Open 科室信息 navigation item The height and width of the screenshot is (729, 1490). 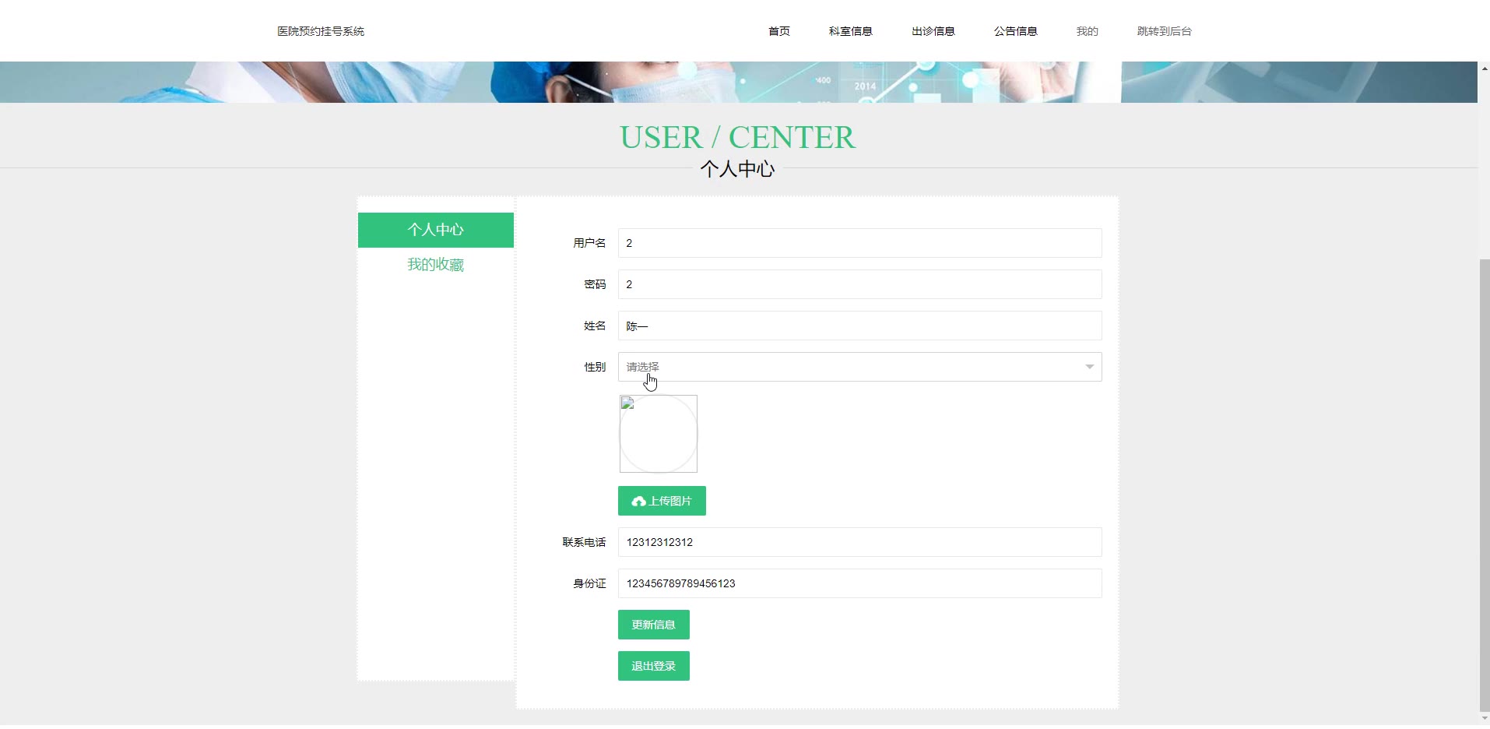point(850,31)
